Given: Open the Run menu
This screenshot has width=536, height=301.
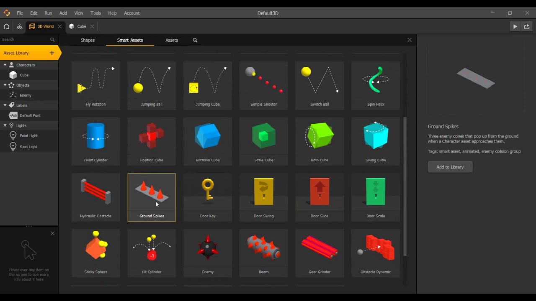Looking at the screenshot, I should pyautogui.click(x=48, y=13).
